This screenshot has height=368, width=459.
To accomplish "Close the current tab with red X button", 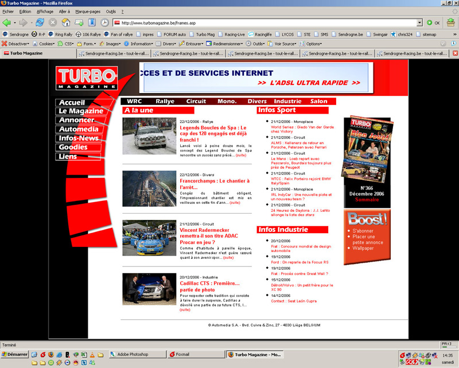I will click(455, 53).
